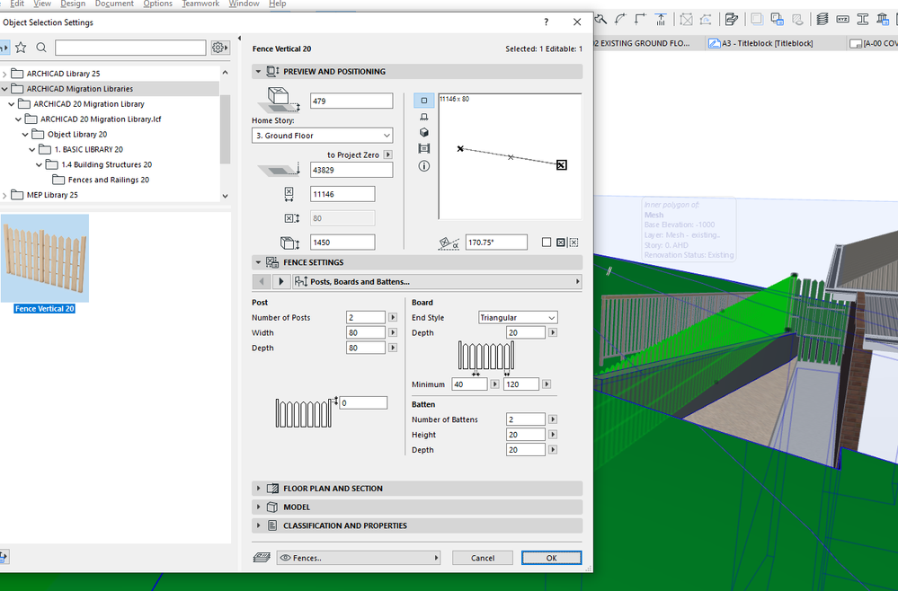The height and width of the screenshot is (591, 898).
Task: Open the Teamwork menu
Action: [x=200, y=4]
